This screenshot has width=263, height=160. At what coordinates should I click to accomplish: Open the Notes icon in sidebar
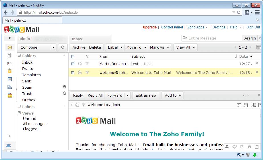point(10,79)
